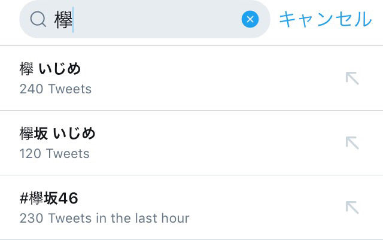Tap the arrow icon beside 欅坂 いじめ

click(352, 142)
